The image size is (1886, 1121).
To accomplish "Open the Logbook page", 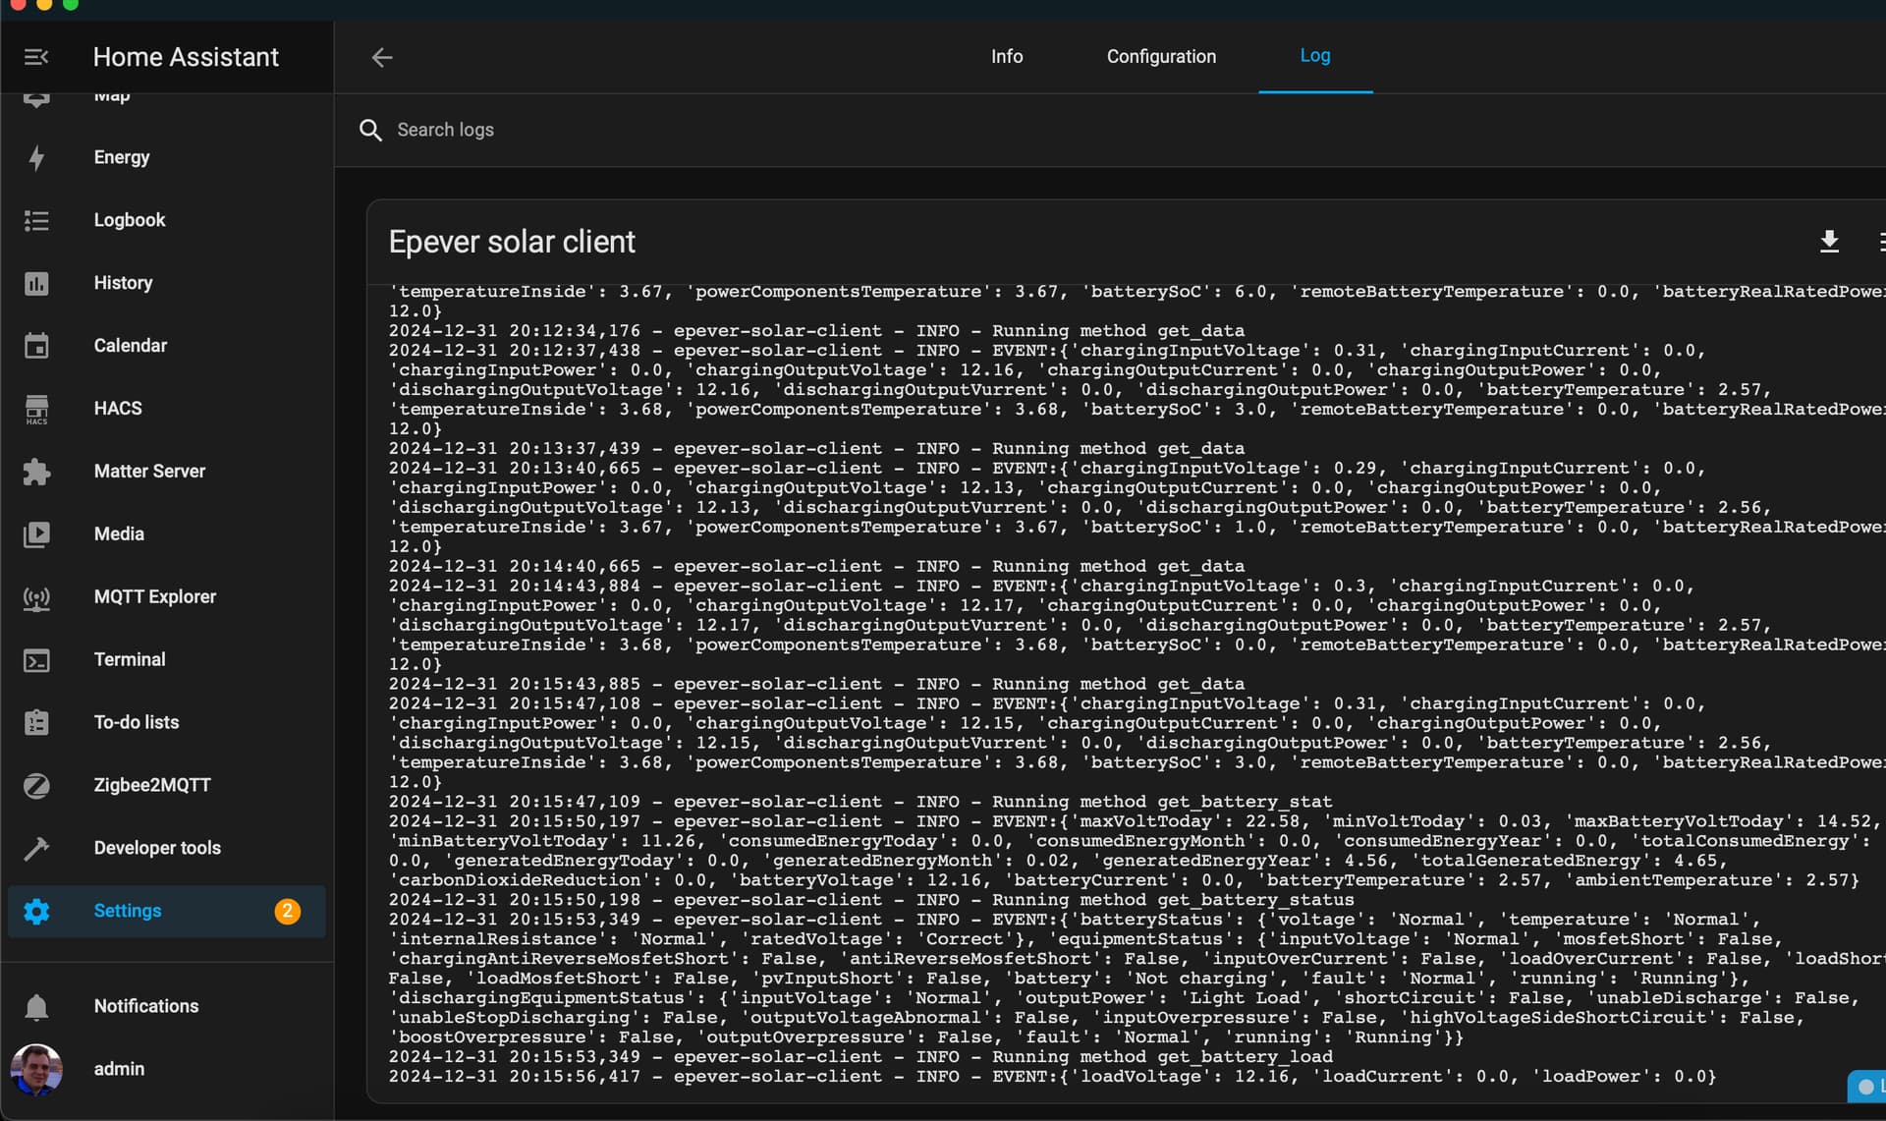I will (129, 220).
